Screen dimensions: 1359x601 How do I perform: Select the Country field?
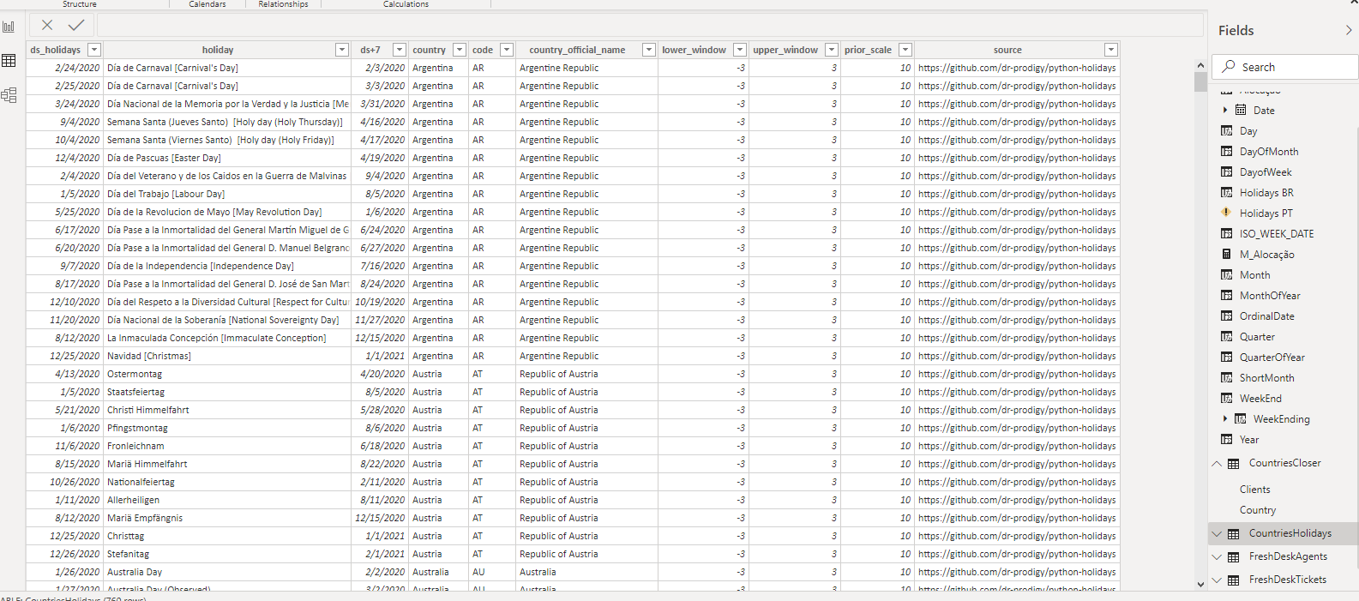coord(1258,510)
